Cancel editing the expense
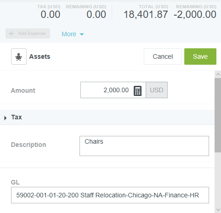Viewport: 221px width, 213px height. [163, 56]
